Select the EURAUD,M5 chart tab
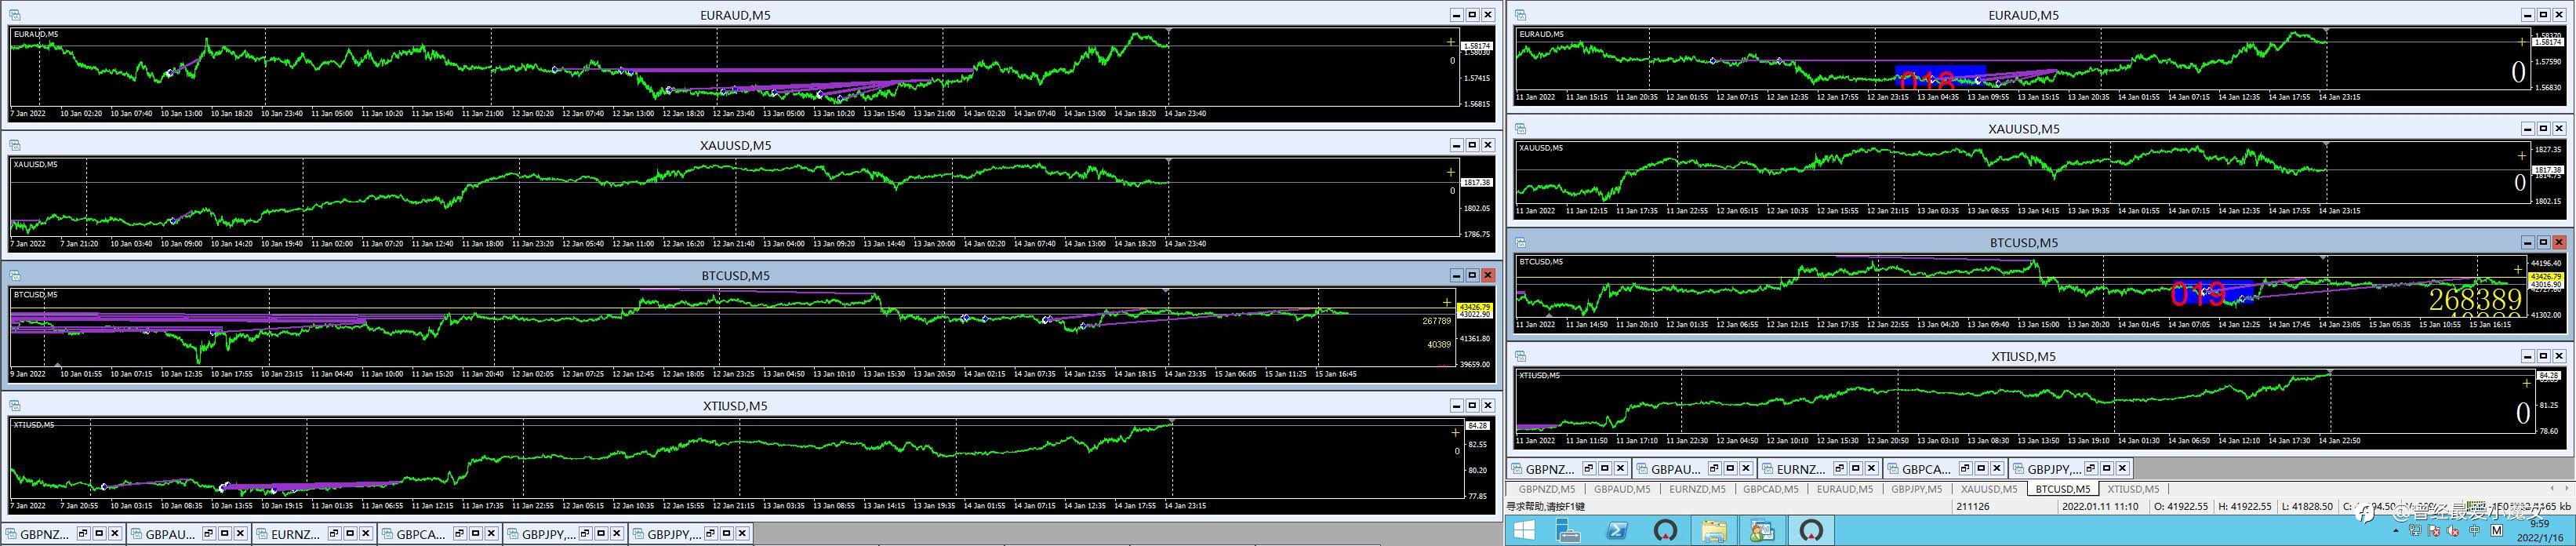The image size is (2576, 546). pos(1844,489)
